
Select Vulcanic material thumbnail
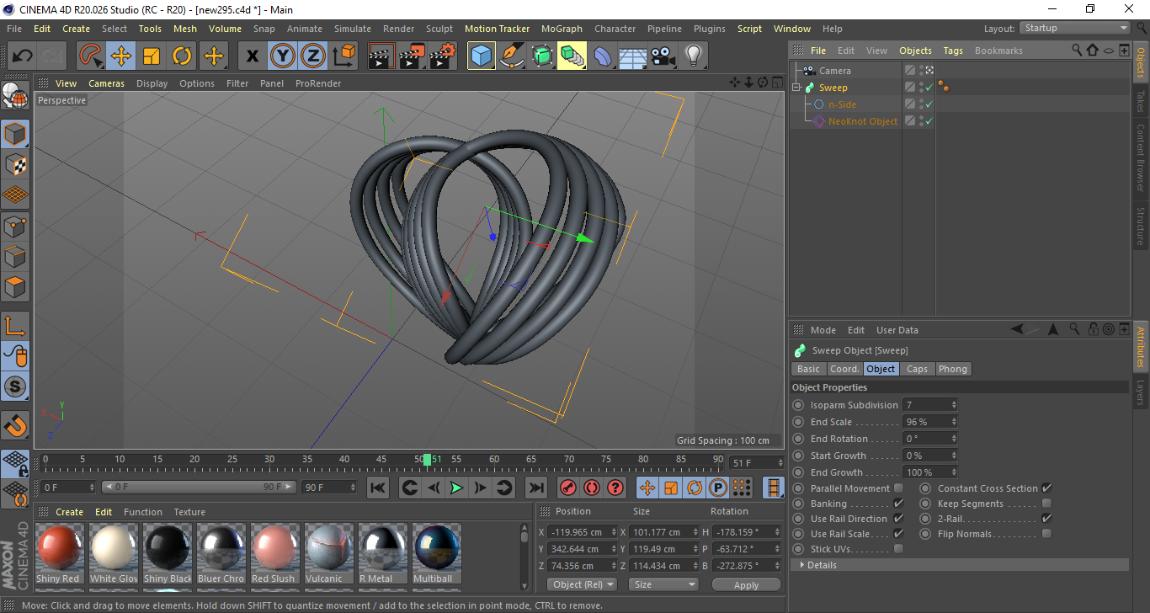[328, 547]
